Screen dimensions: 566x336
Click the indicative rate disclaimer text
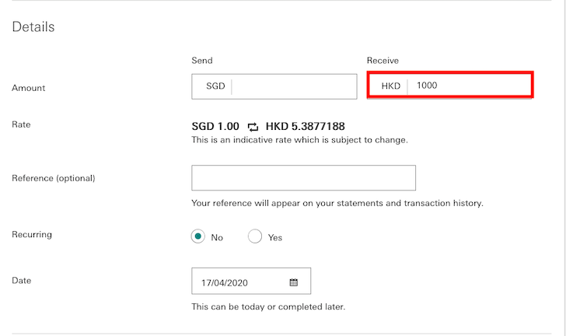pos(299,140)
